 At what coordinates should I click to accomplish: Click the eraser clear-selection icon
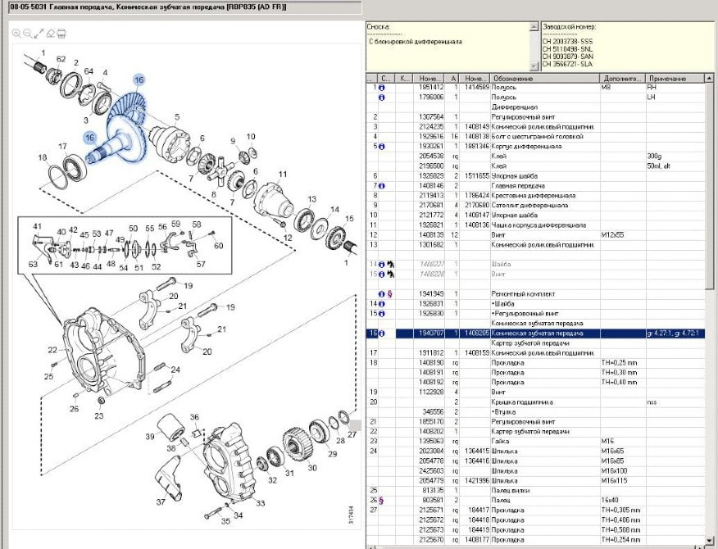(50, 34)
